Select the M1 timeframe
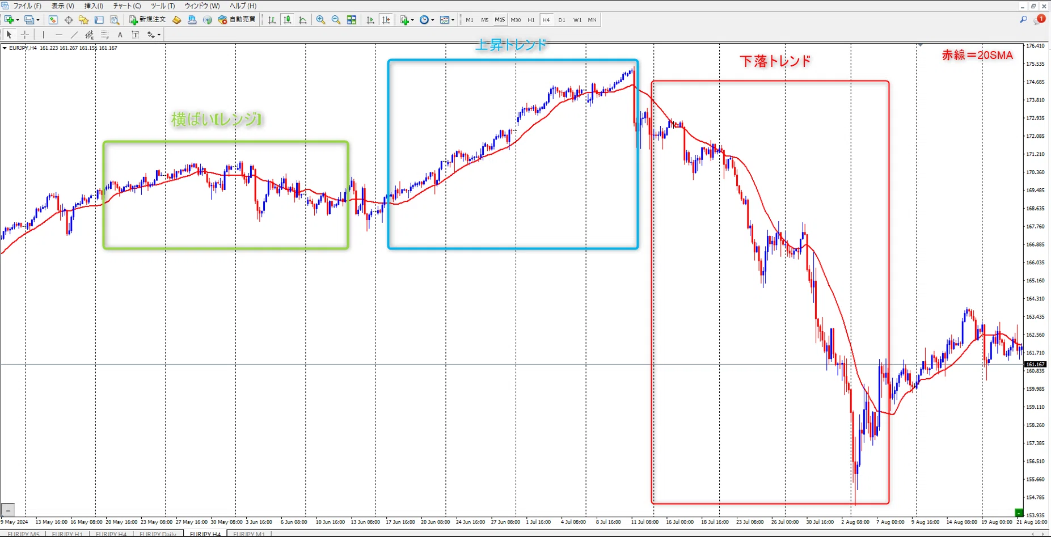 coord(470,20)
